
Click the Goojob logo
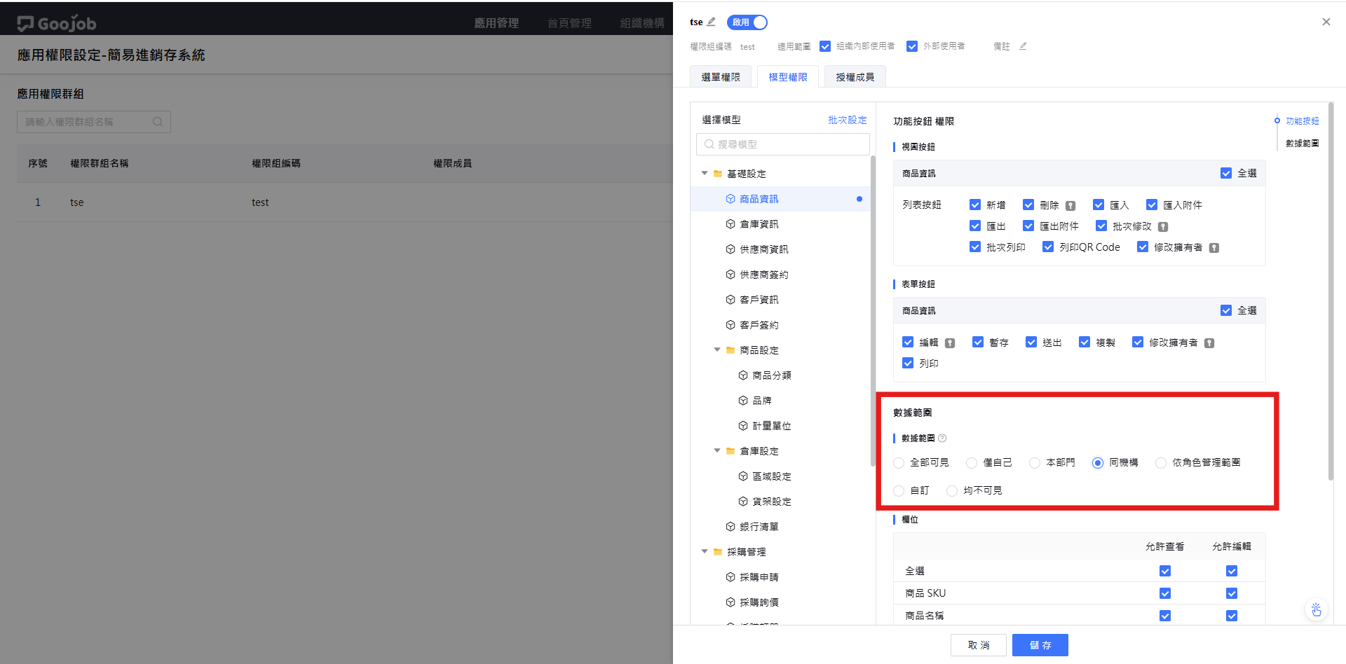(x=57, y=24)
